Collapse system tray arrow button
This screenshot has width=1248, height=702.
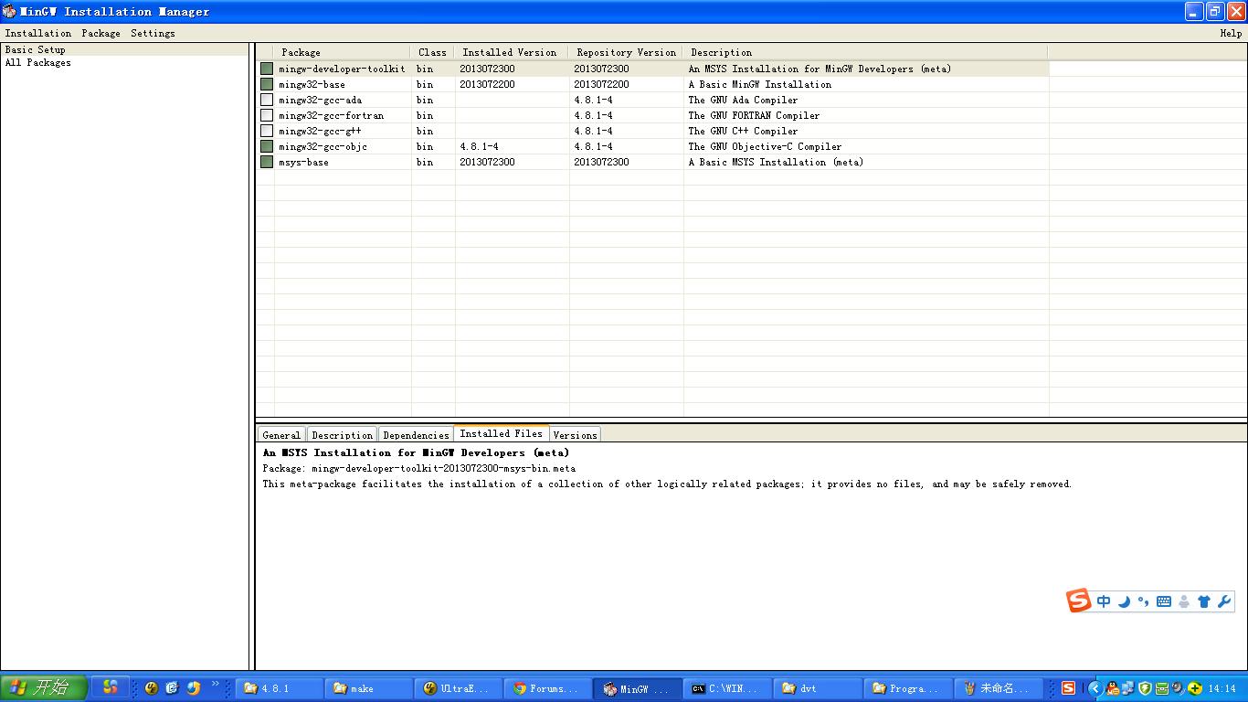pos(1095,688)
